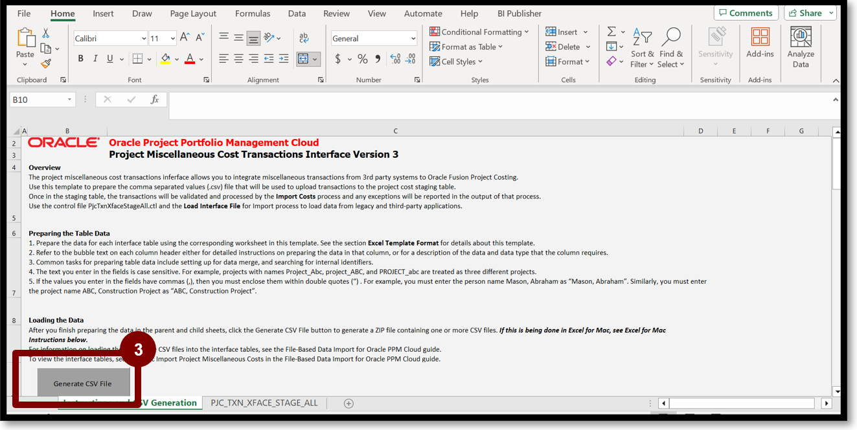The width and height of the screenshot is (857, 430).
Task: Toggle Center horizontal alignment
Action: [239, 59]
